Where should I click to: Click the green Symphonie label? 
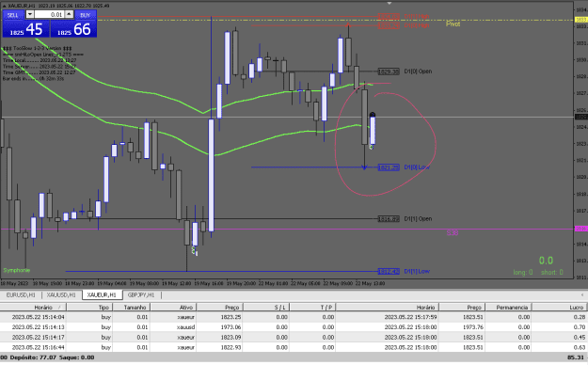click(x=17, y=270)
